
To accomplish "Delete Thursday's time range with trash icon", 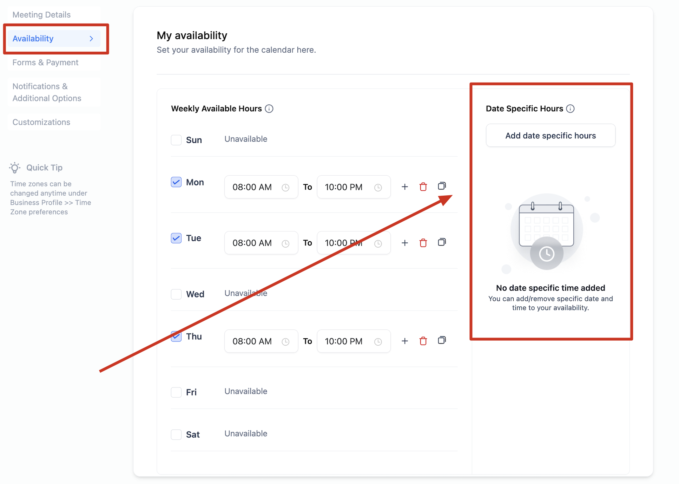I will (423, 341).
